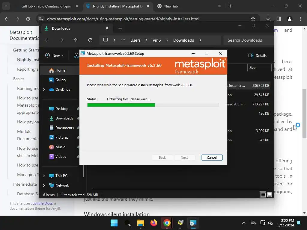307x230 pixels.
Task: Open breadcrumb ellipsis menu
Action: (123, 40)
